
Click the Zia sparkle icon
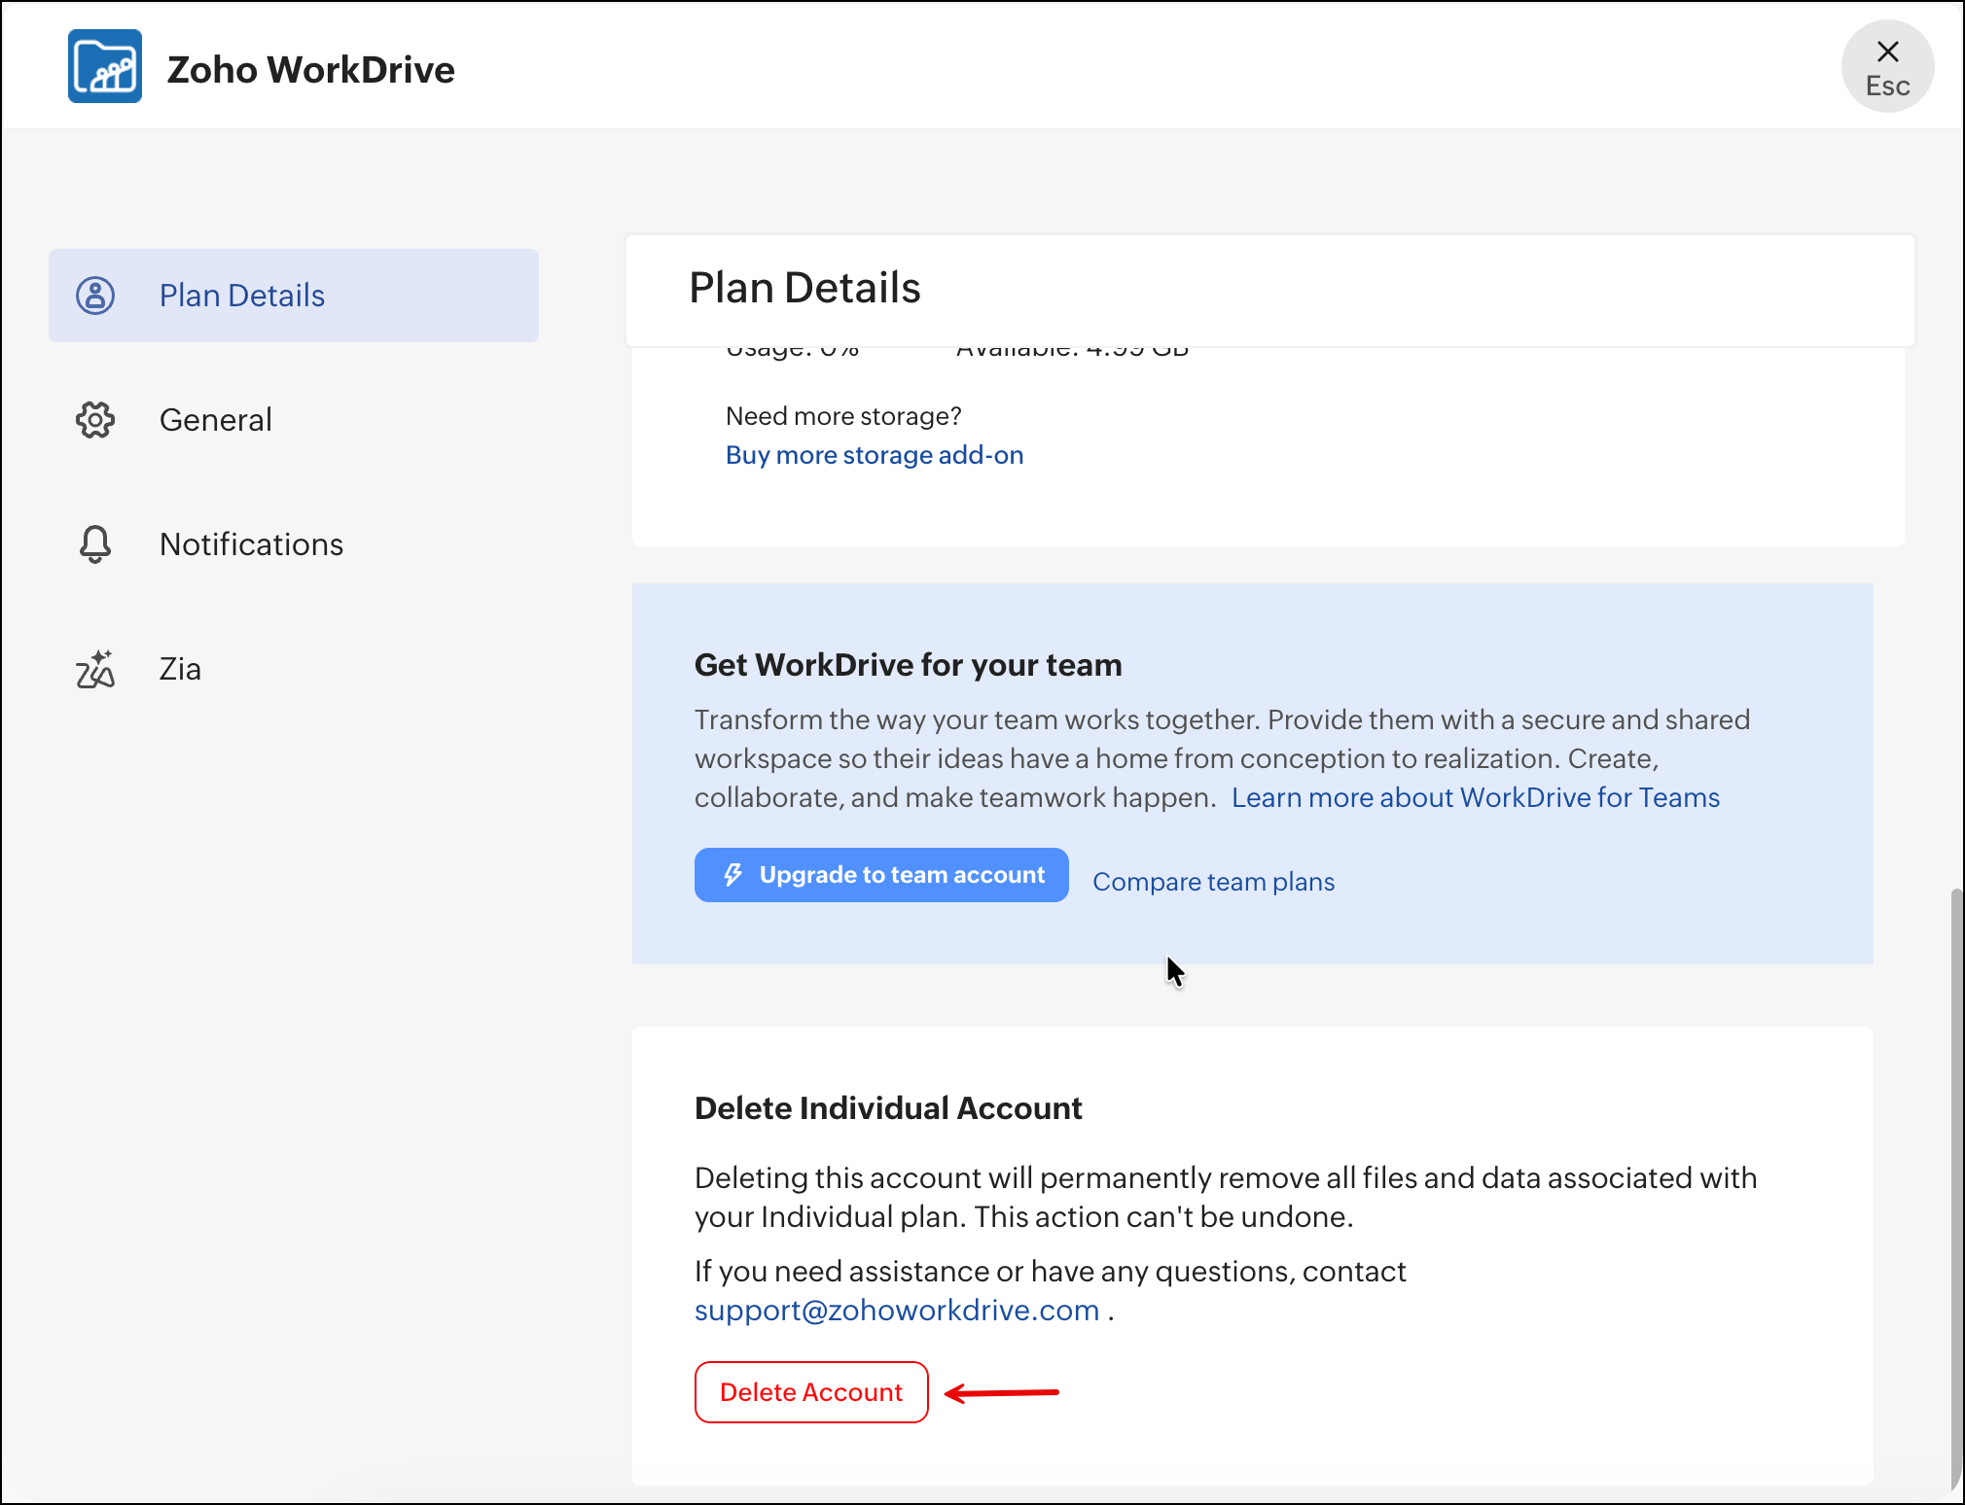coord(95,669)
